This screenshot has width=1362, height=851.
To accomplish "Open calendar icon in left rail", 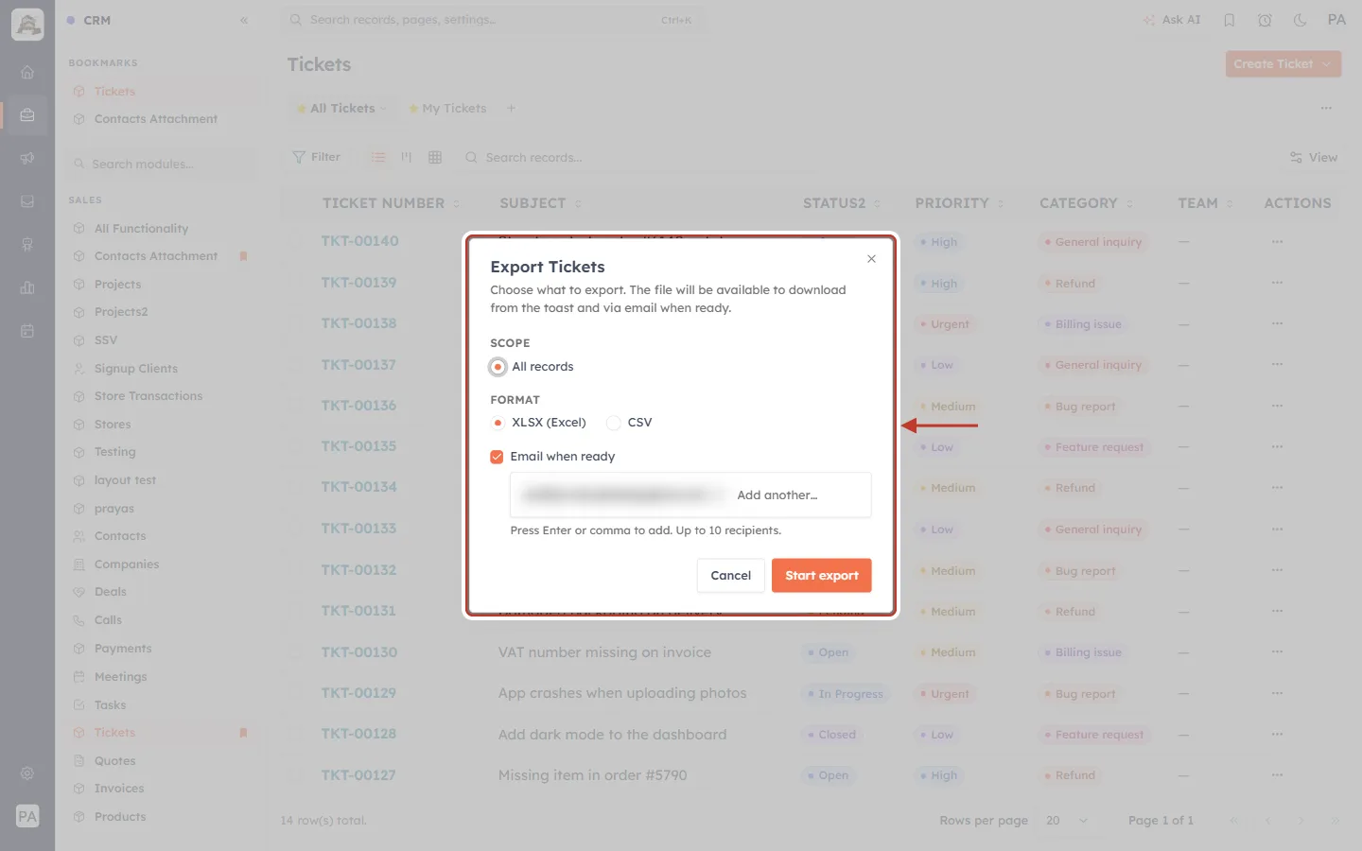I will (x=27, y=331).
